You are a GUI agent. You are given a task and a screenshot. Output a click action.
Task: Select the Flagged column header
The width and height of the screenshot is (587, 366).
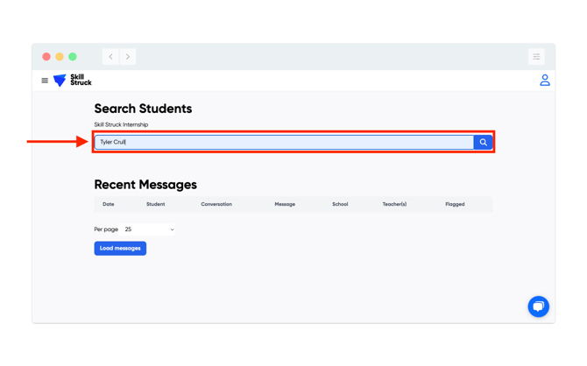(455, 204)
